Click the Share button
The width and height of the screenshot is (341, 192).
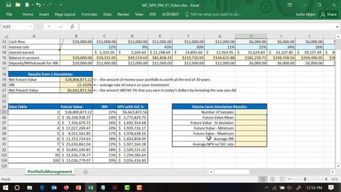(x=329, y=14)
